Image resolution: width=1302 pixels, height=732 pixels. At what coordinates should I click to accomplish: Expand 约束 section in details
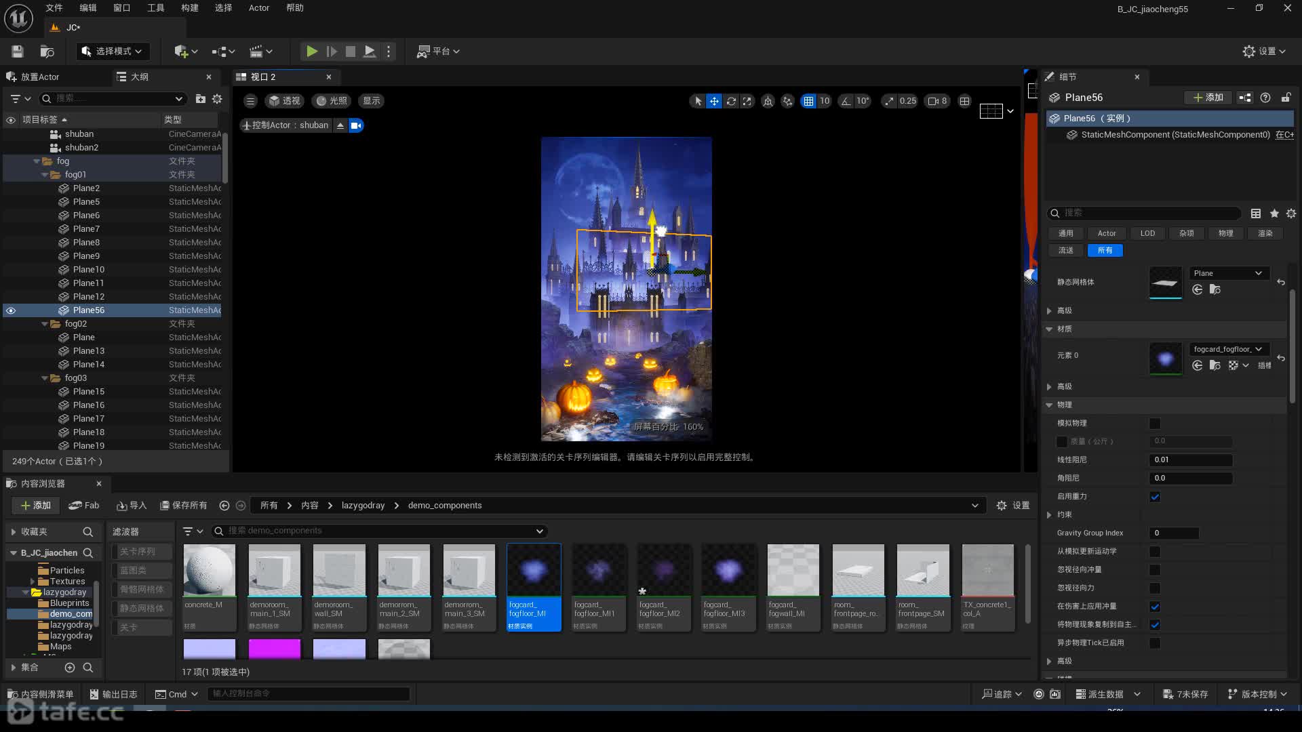point(1049,515)
